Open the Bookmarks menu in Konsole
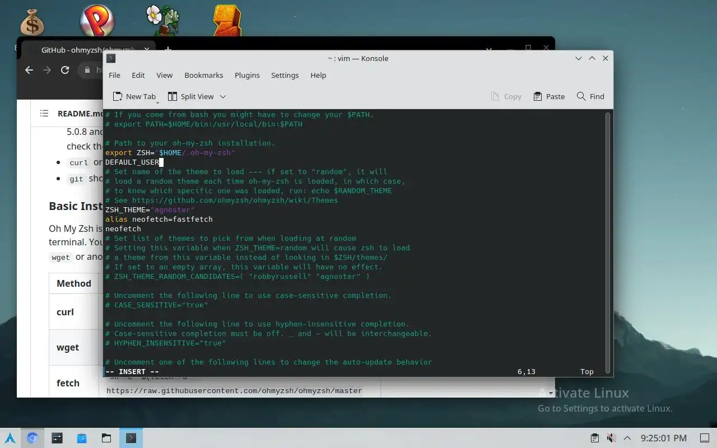This screenshot has width=717, height=448. (204, 75)
